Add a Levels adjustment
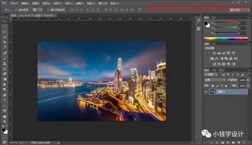 tap(219, 53)
